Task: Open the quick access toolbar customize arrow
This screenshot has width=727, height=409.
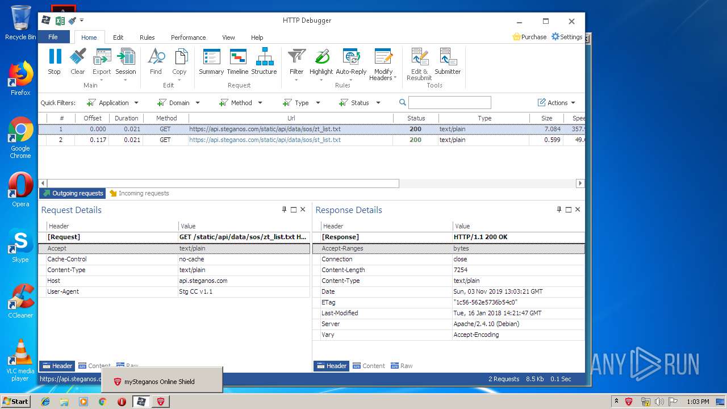Action: pos(82,20)
